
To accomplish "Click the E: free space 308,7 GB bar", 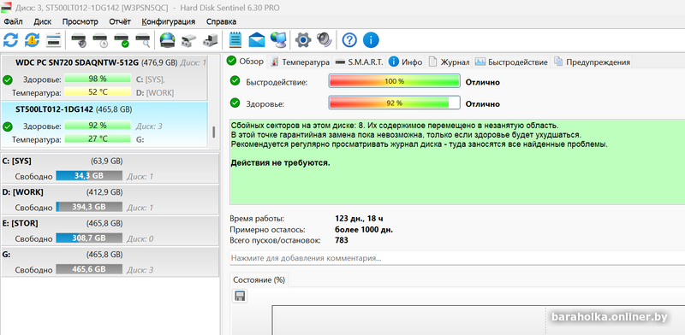I will [x=89, y=238].
